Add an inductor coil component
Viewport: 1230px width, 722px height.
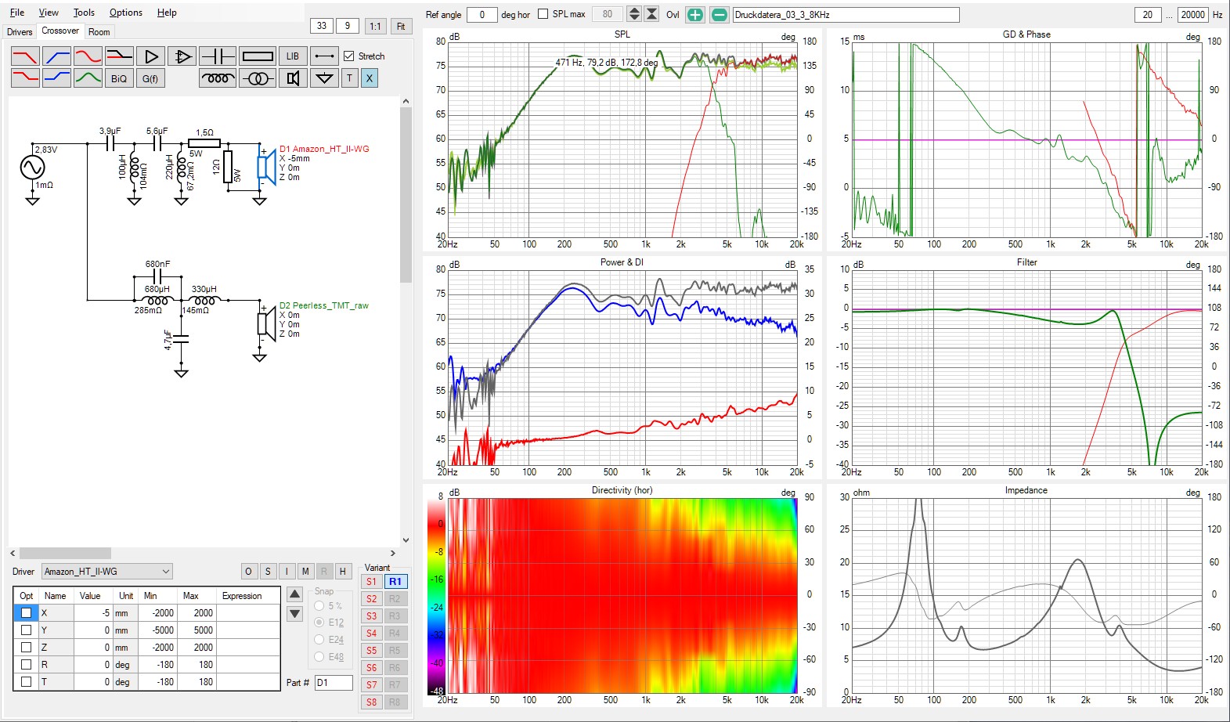(x=217, y=78)
